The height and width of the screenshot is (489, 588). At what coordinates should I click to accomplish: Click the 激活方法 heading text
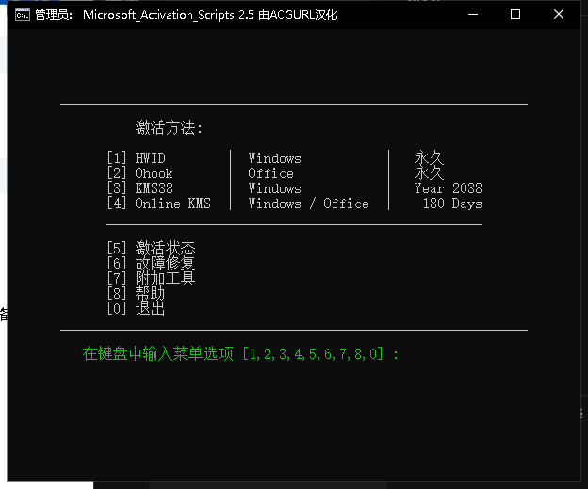click(x=169, y=128)
